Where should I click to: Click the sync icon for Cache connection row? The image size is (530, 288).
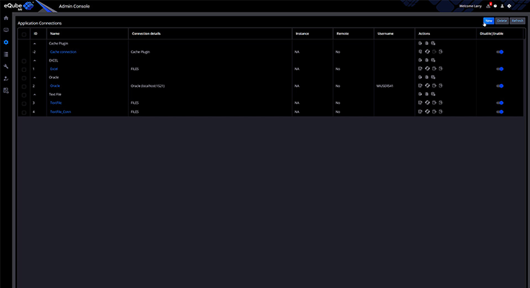click(427, 52)
